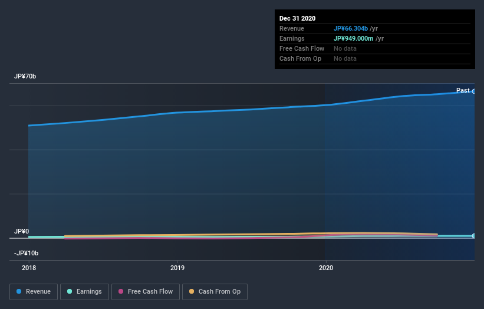This screenshot has height=309, width=484.
Task: Click the tooltip's Earnings row label
Action: click(x=292, y=38)
